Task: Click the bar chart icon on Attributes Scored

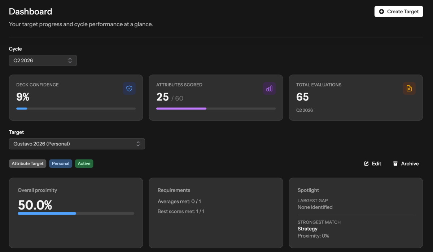Action: 269,89
